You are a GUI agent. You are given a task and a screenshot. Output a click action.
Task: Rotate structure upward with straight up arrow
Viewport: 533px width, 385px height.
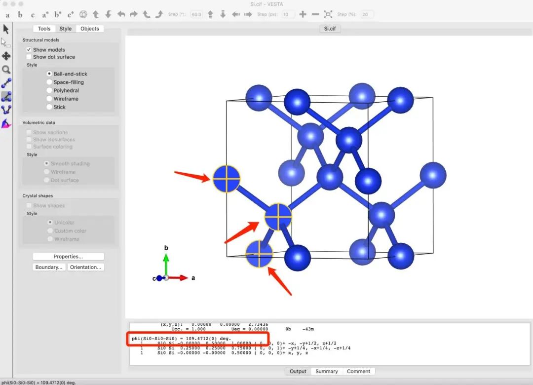(96, 14)
